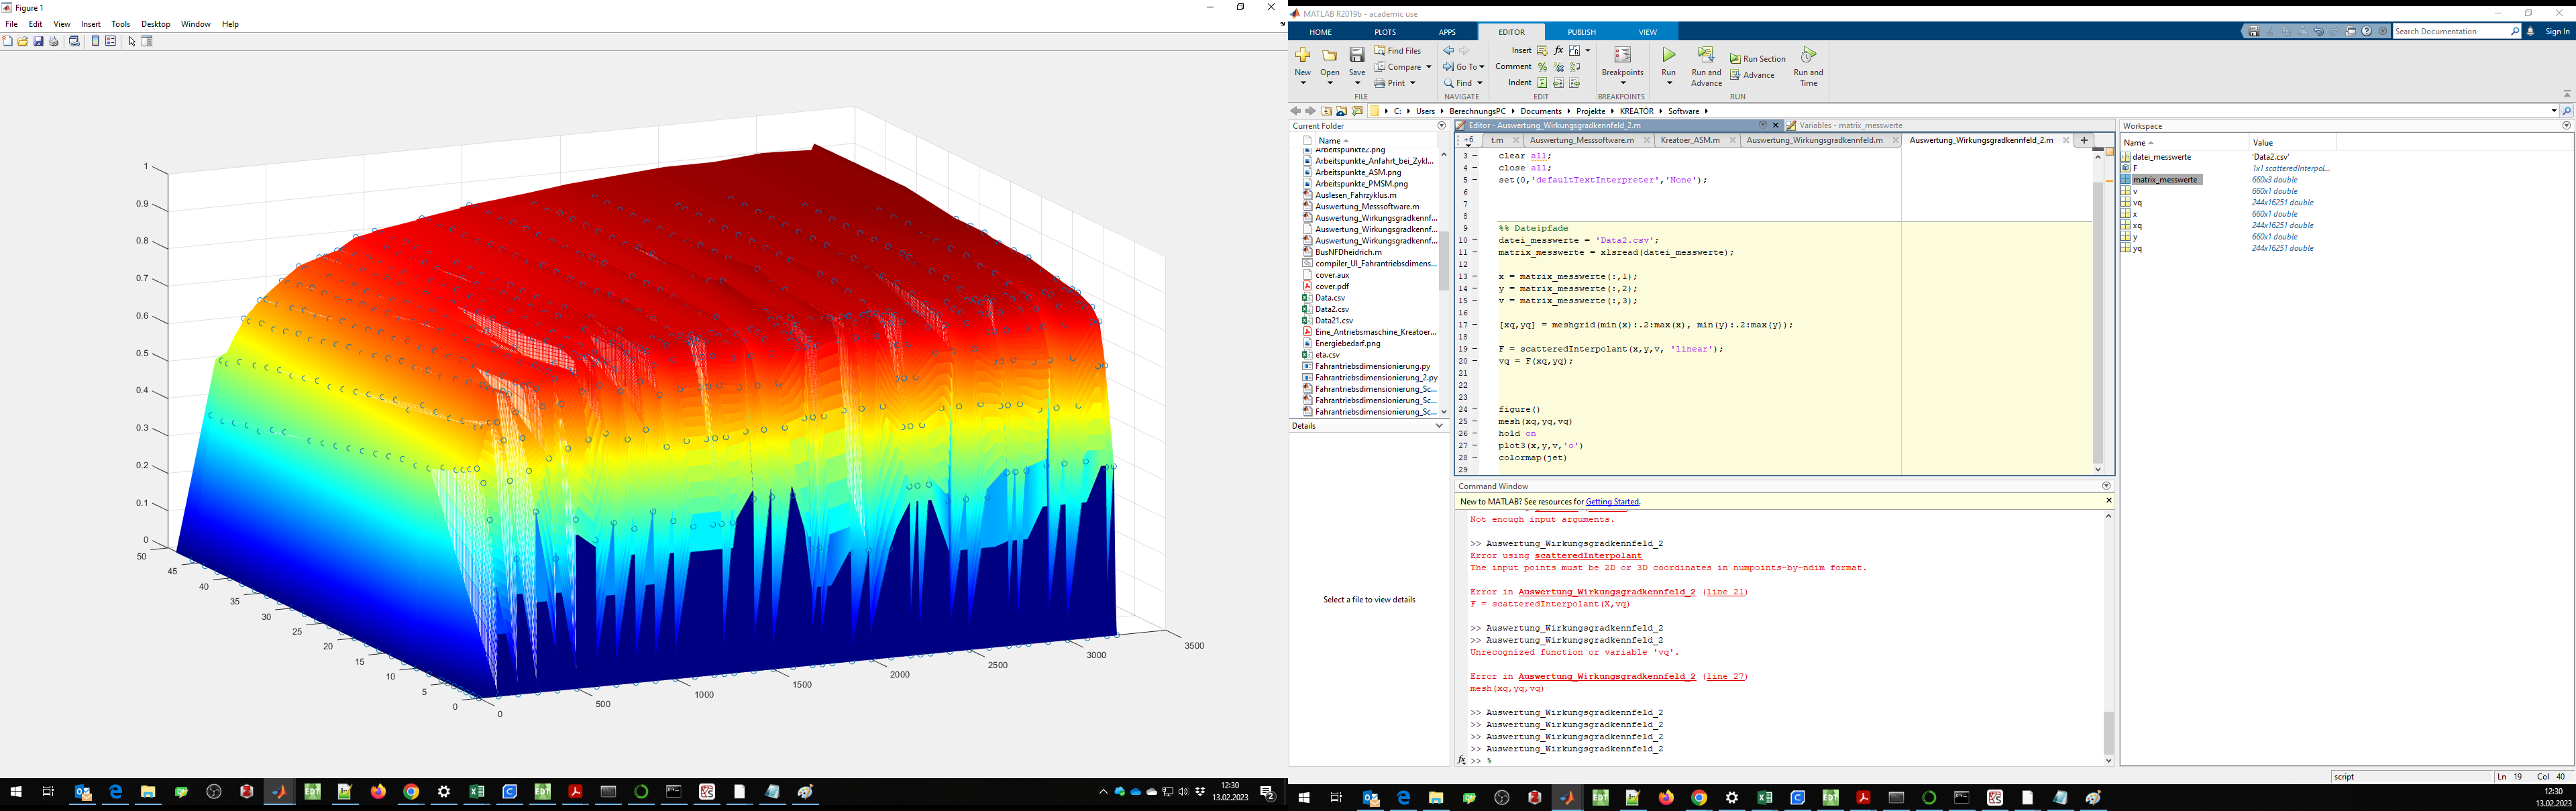Insert function via fx icon
This screenshot has height=811, width=2576.
(x=1558, y=50)
